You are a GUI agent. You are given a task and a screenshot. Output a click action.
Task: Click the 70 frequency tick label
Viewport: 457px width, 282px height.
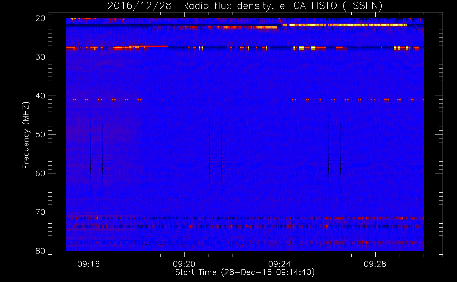coord(40,212)
